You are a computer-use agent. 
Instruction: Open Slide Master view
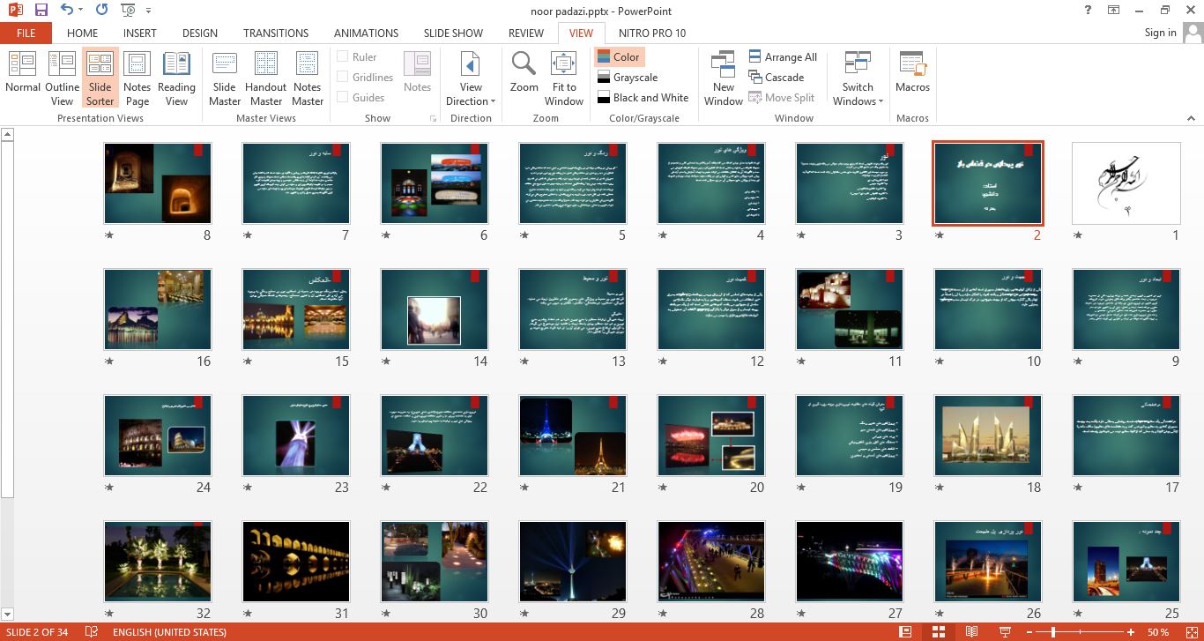point(225,78)
